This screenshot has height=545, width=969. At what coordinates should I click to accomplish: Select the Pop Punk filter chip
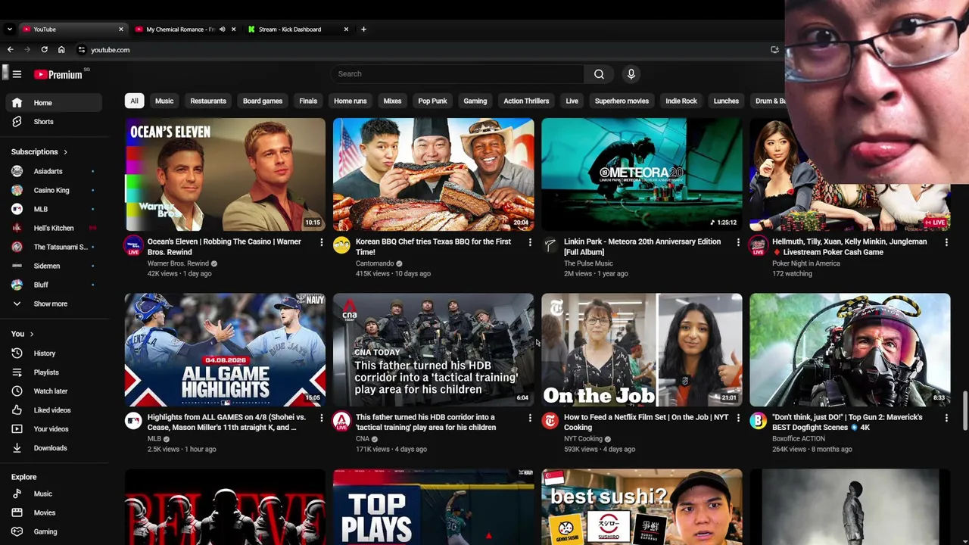(433, 101)
